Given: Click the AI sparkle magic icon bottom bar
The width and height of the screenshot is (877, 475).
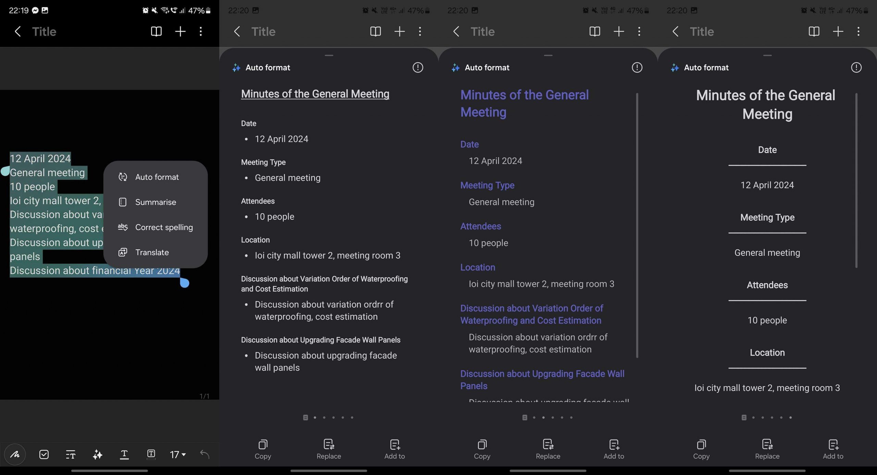Looking at the screenshot, I should pos(97,454).
